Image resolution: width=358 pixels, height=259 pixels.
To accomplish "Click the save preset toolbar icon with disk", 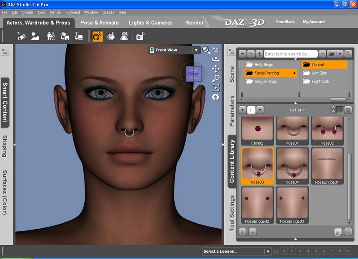I will point(64,36).
